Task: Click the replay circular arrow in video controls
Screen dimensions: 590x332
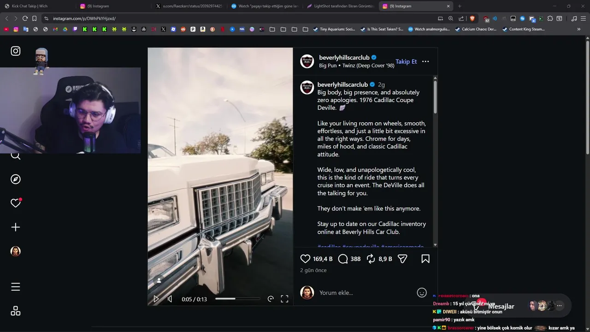Action: (271, 299)
